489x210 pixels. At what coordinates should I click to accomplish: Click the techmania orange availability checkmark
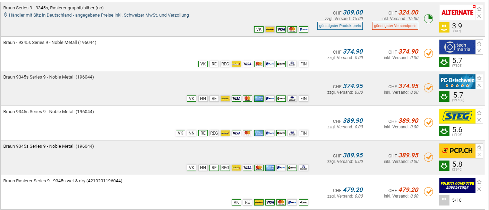coord(429,53)
